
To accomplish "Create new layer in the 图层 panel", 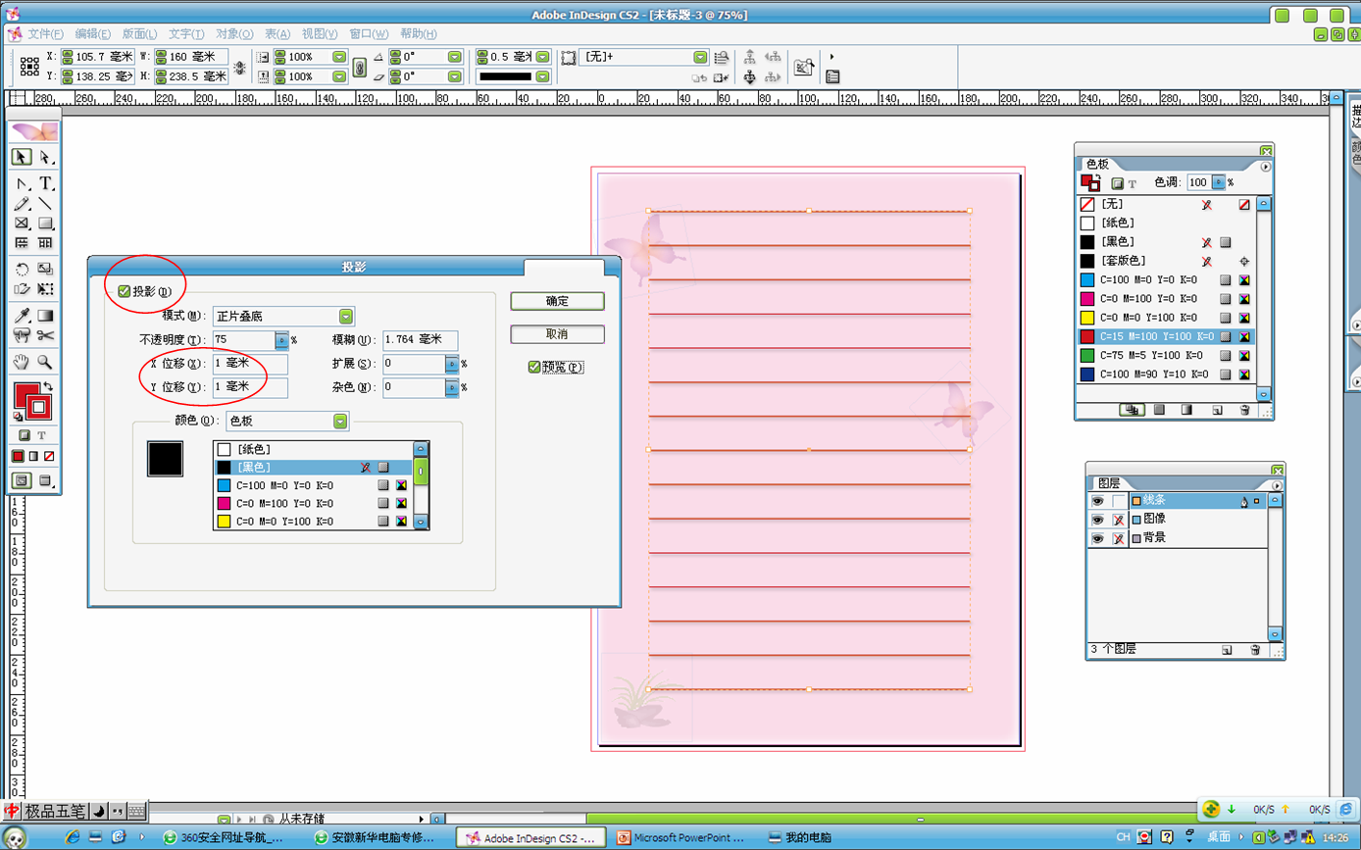I will point(1227,650).
